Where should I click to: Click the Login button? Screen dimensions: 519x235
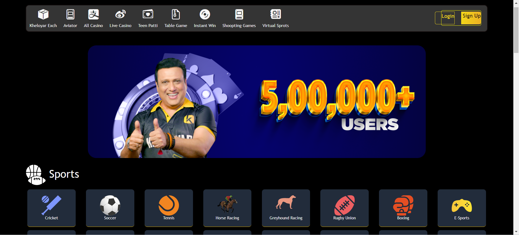tap(448, 17)
